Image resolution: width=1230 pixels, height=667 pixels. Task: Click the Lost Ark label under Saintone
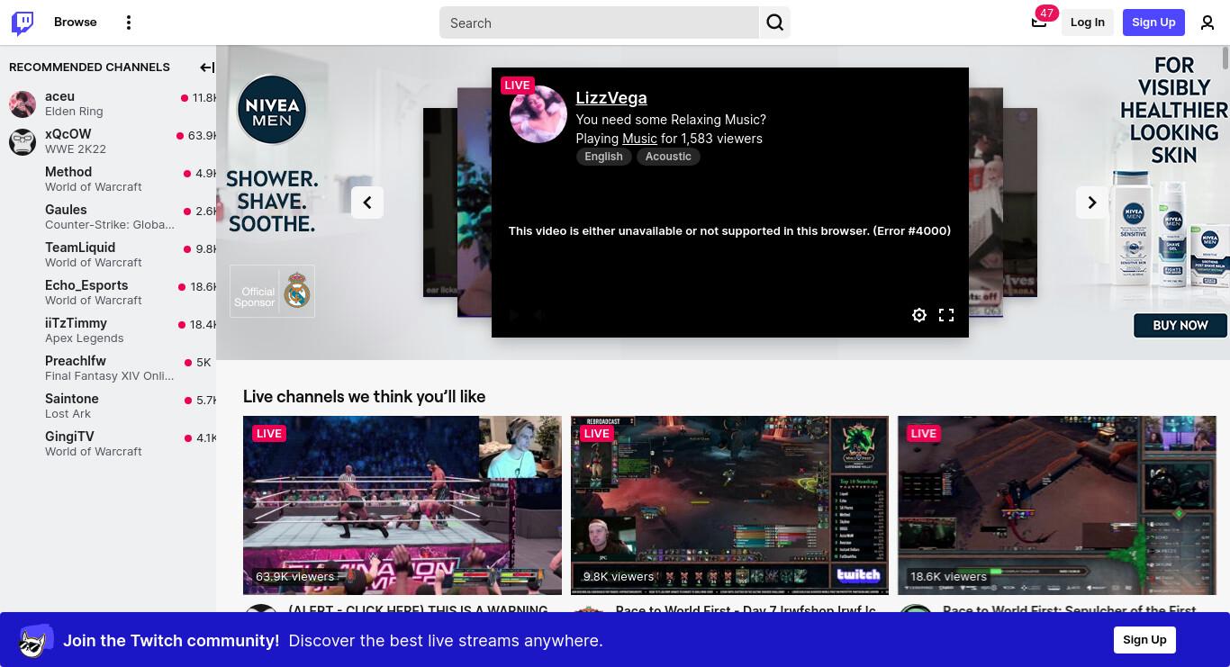pos(68,414)
